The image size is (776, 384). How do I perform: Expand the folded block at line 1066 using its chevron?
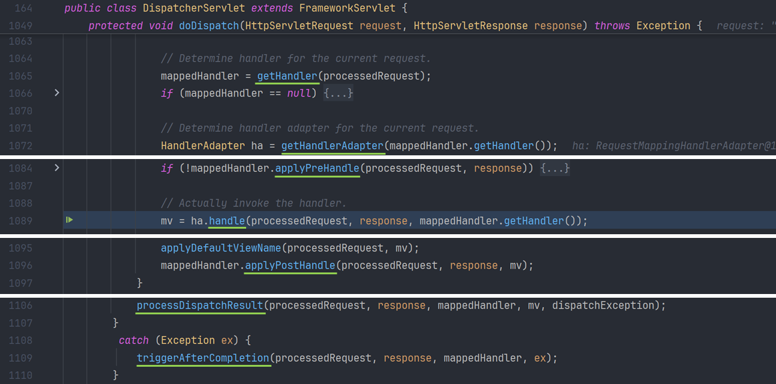[x=57, y=93]
